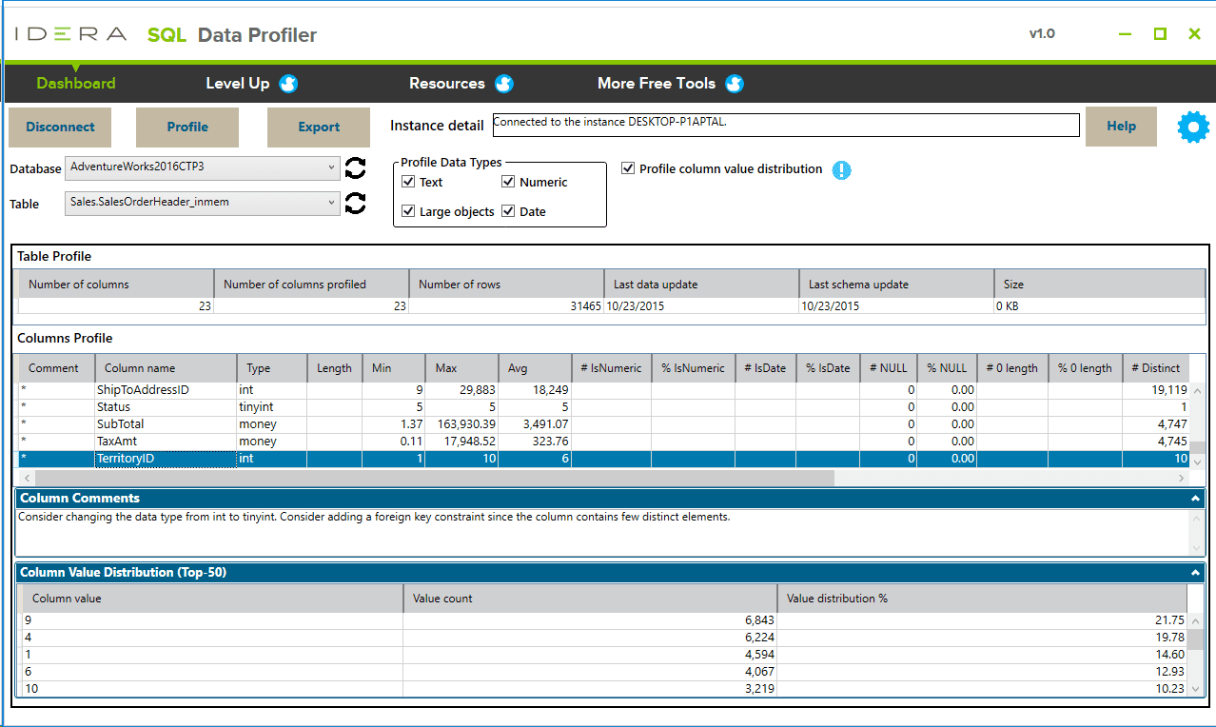Image resolution: width=1216 pixels, height=727 pixels.
Task: Open the Table dropdown
Action: click(x=203, y=203)
